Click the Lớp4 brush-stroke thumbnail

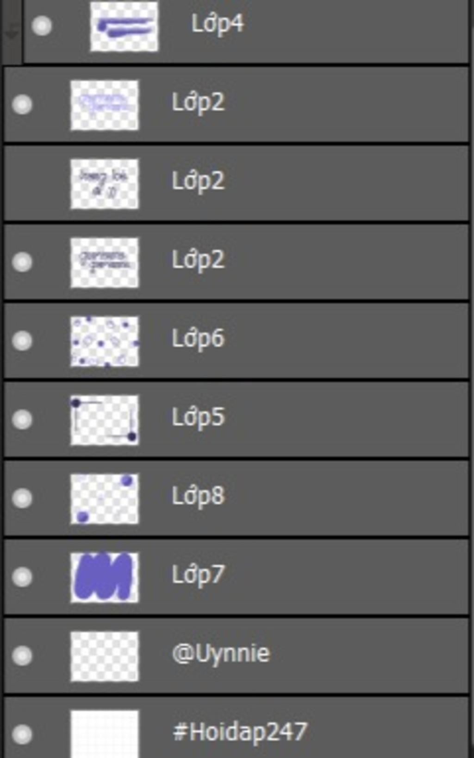[x=124, y=26]
